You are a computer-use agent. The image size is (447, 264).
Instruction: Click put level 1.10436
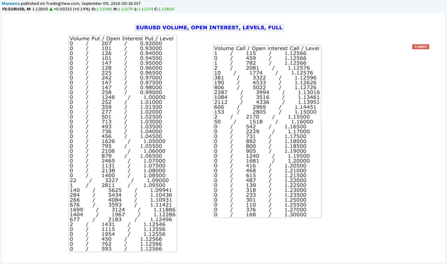click(x=161, y=195)
